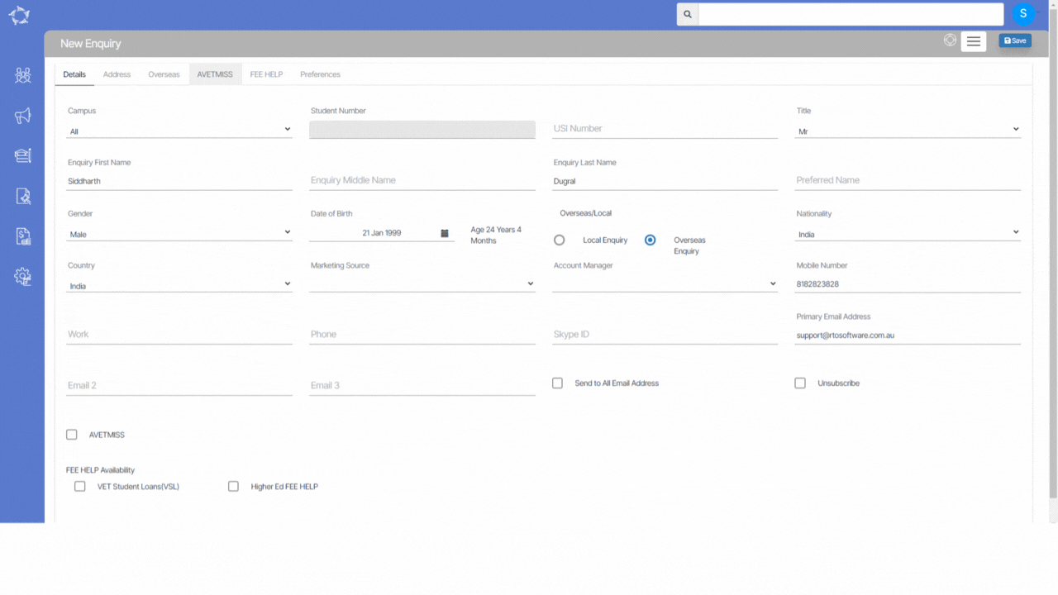This screenshot has height=595, width=1058.
Task: Click the help lifebuoy icon
Action: (x=950, y=40)
